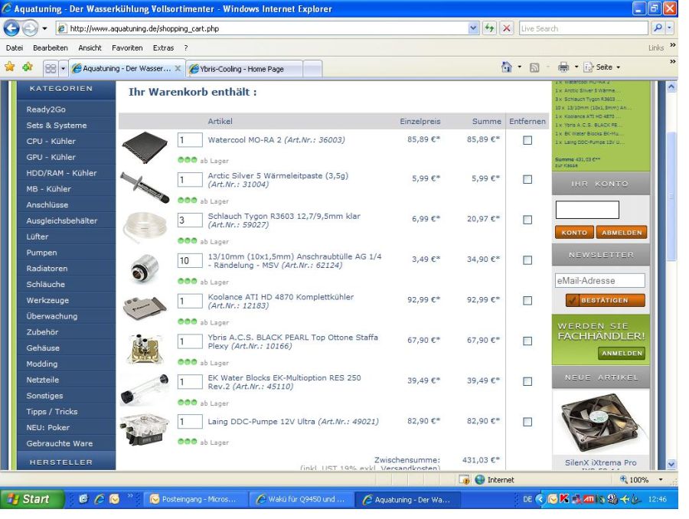This screenshot has width=689, height=519.
Task: Click the Laing DDC-Pumpe product image
Action: pos(145,429)
